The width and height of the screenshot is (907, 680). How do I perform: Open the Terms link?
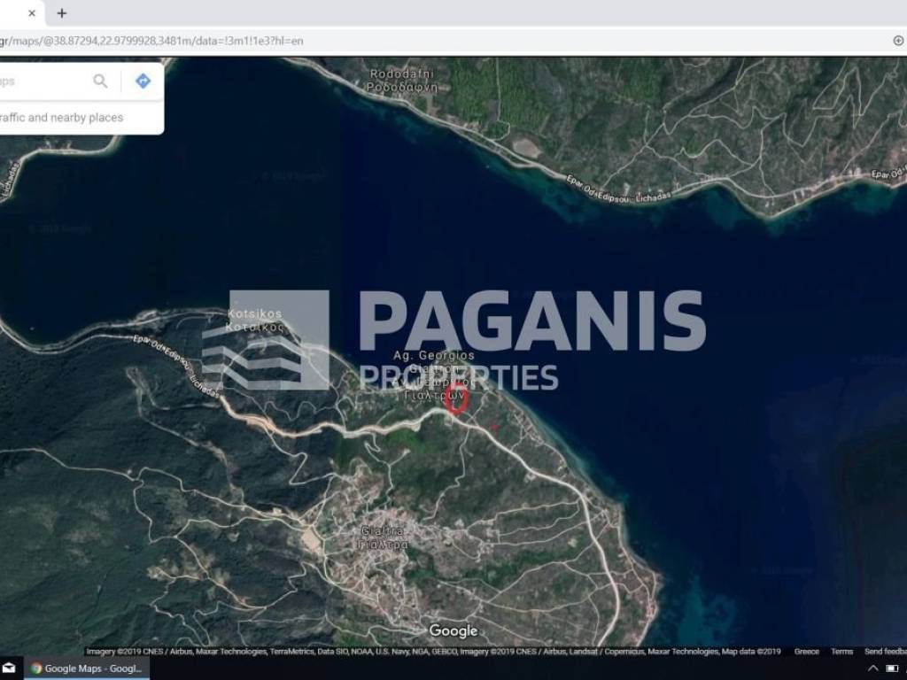(x=841, y=652)
